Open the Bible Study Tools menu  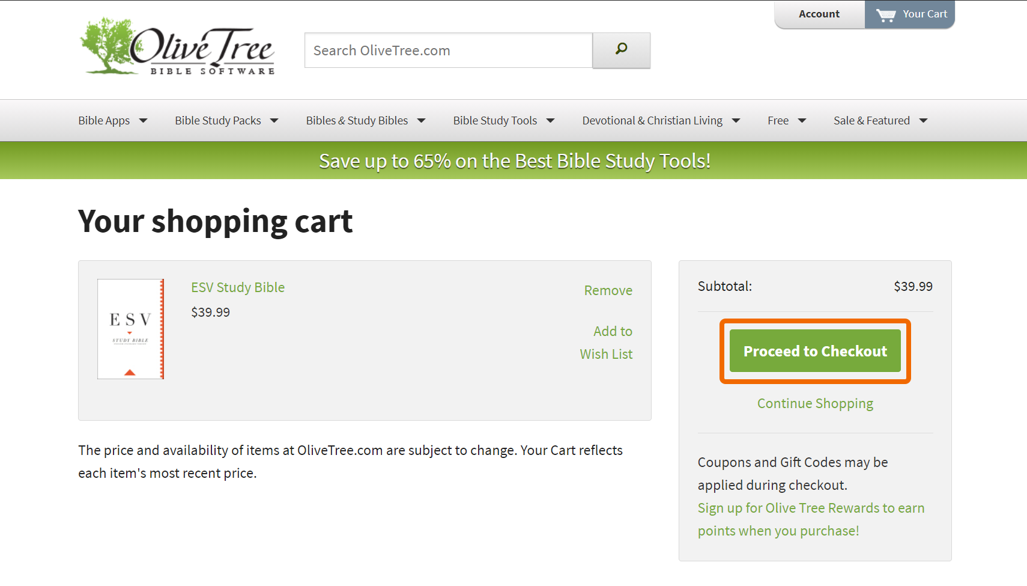click(x=495, y=121)
